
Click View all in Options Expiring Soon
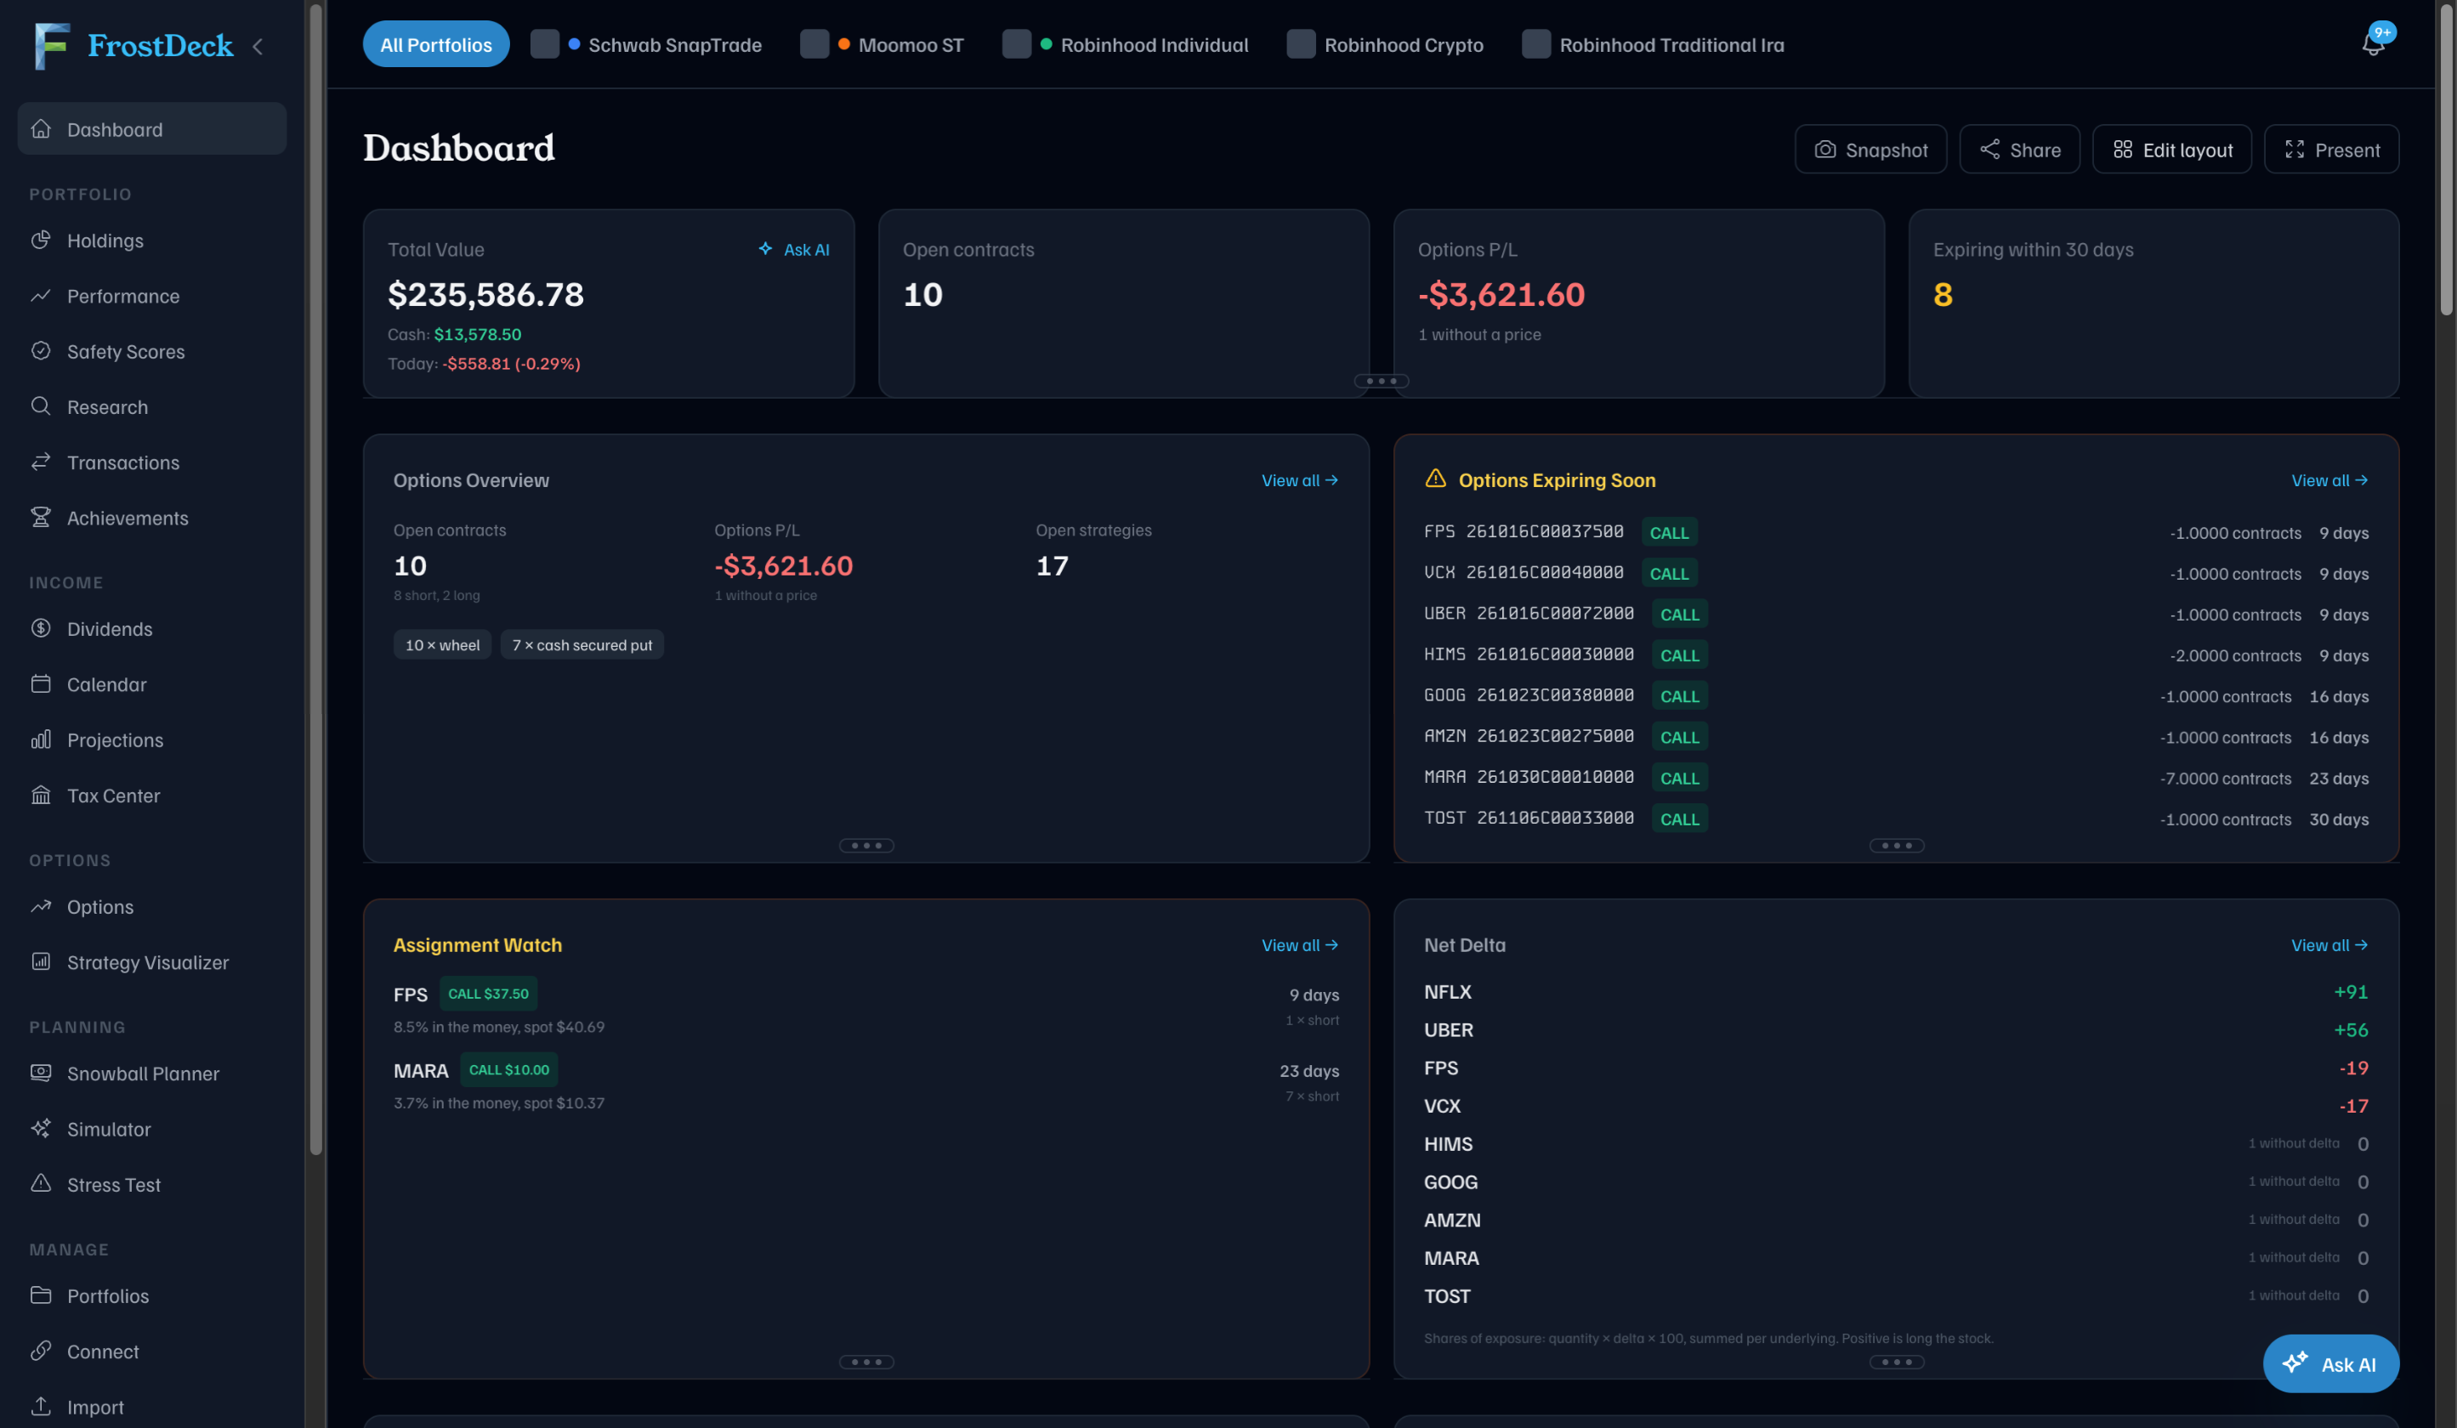[x=2329, y=480]
